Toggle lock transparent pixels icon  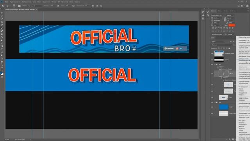pos(219,48)
